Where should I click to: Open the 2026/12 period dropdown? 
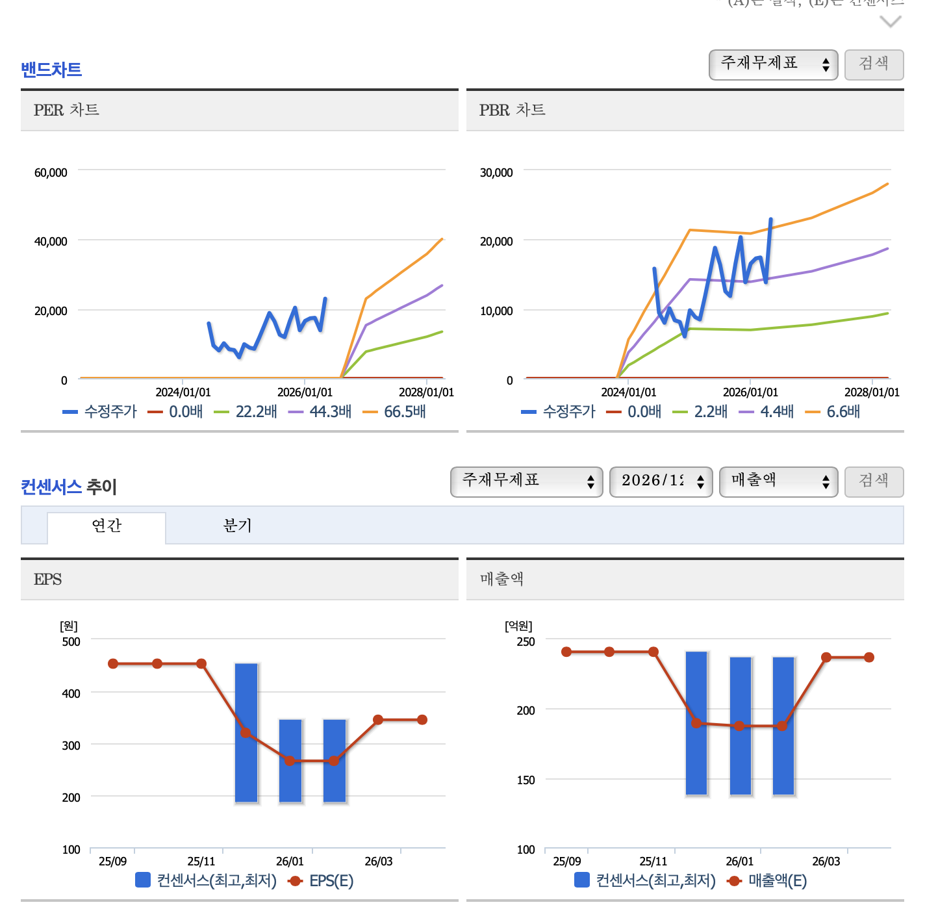click(x=661, y=481)
